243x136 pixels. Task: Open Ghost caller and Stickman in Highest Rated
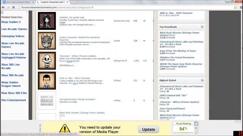pyautogui.click(x=181, y=88)
